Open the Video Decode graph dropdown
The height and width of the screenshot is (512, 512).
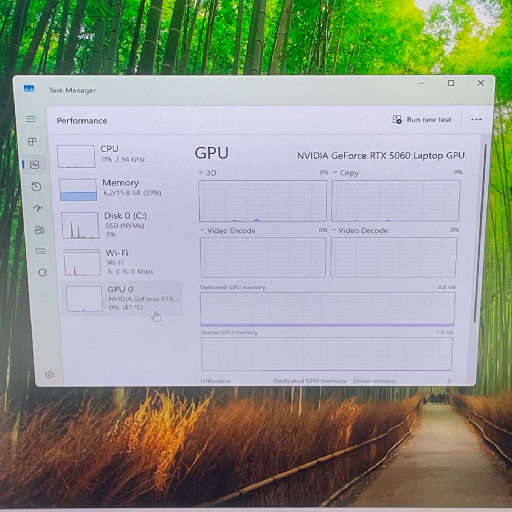(333, 230)
